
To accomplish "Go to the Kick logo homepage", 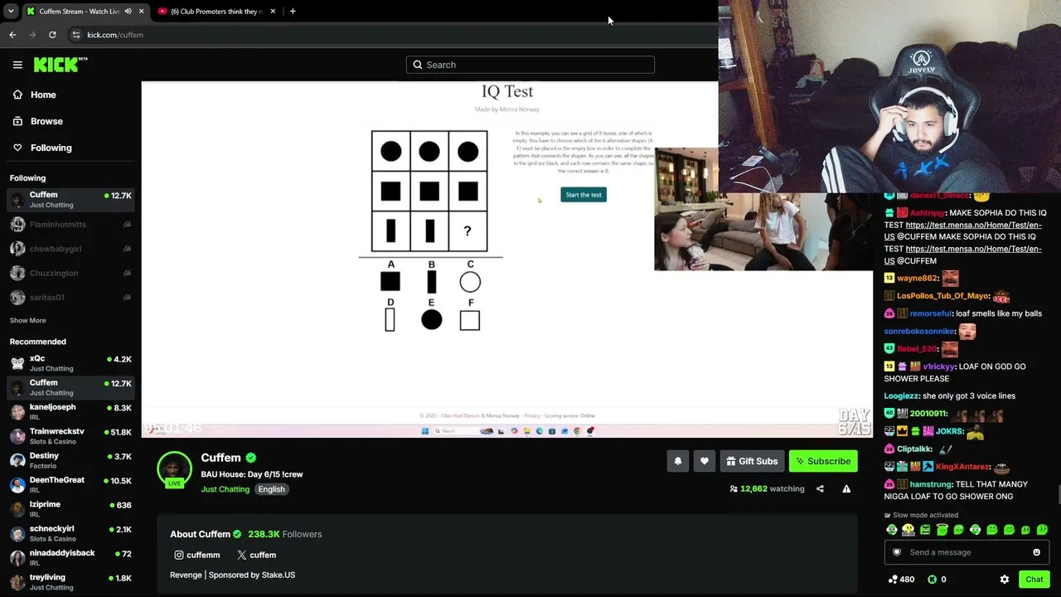I will coord(61,65).
